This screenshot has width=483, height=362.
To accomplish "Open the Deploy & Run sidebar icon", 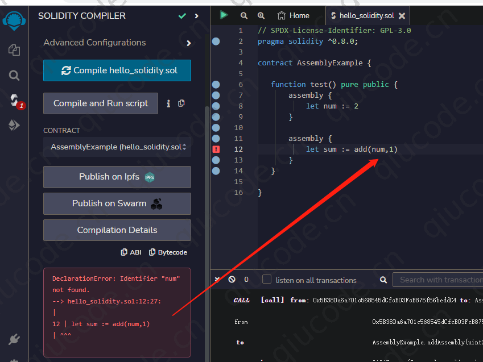I will pyautogui.click(x=14, y=125).
